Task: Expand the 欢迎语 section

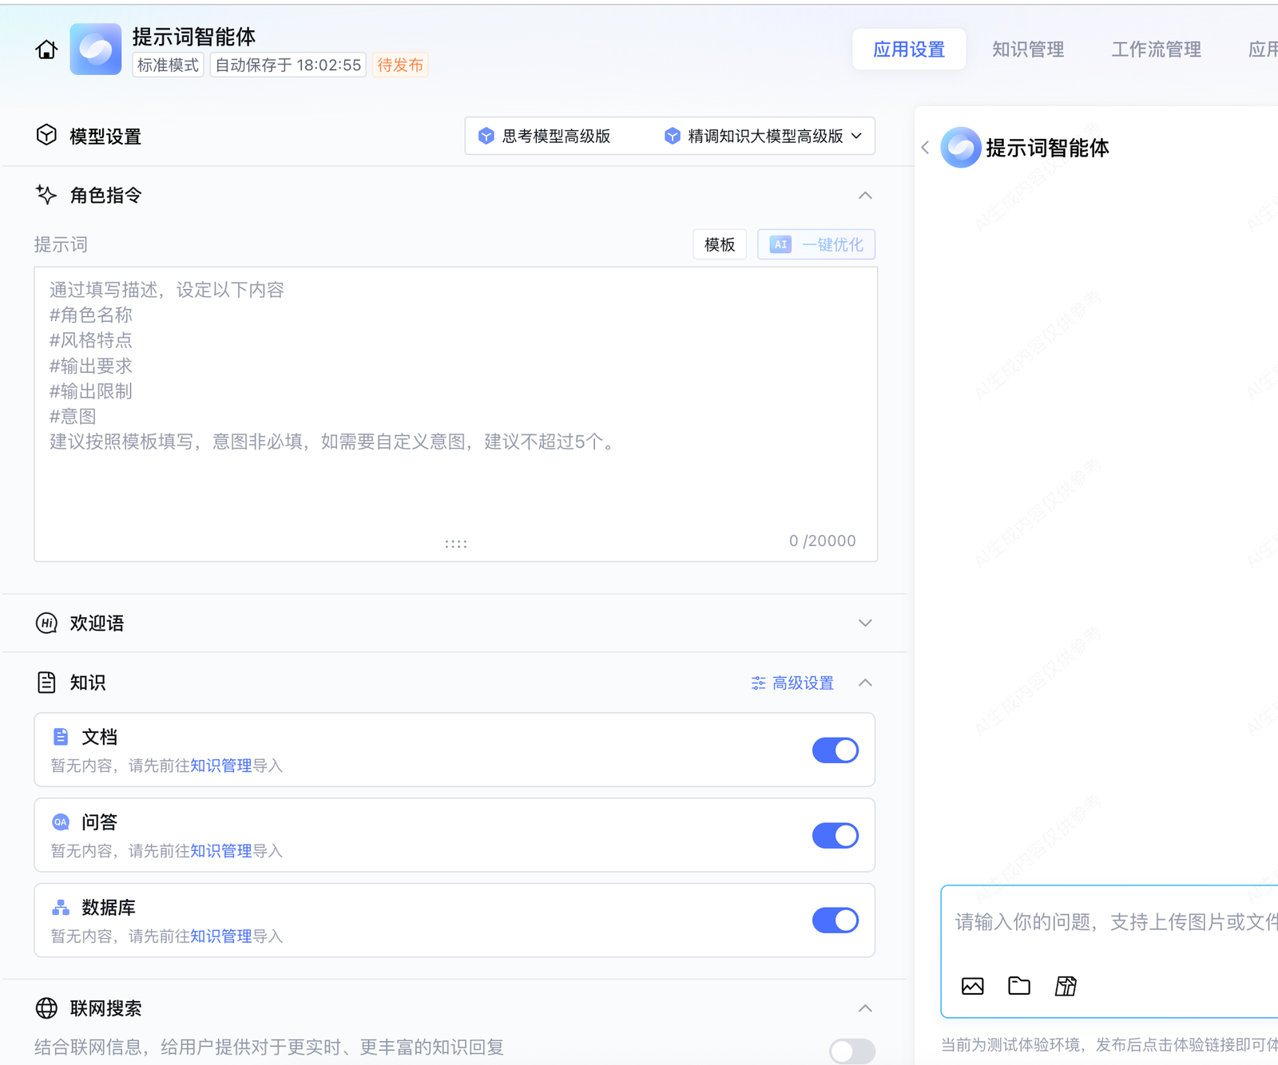Action: click(x=865, y=623)
